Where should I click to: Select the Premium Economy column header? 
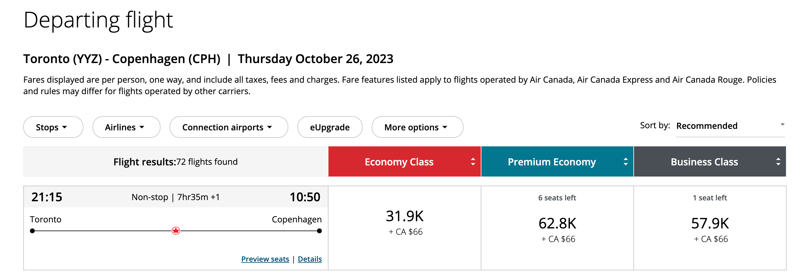tap(552, 162)
